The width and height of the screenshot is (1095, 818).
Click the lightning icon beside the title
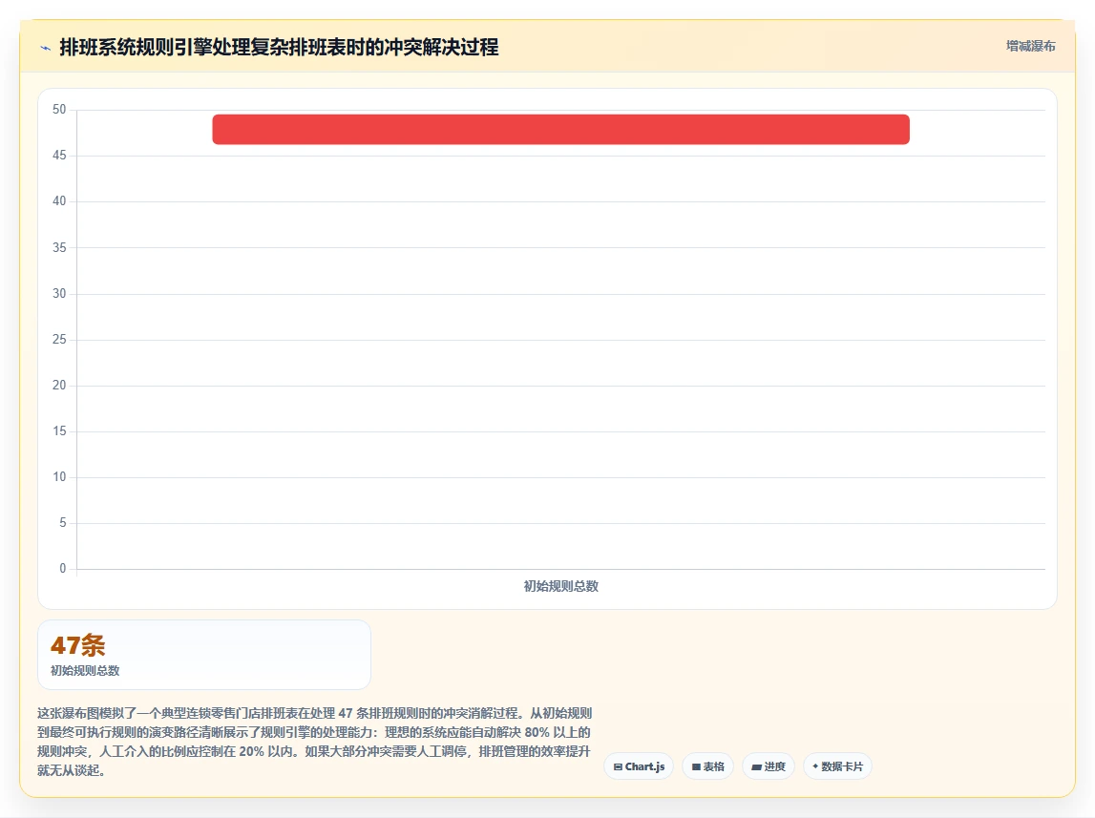(x=46, y=48)
